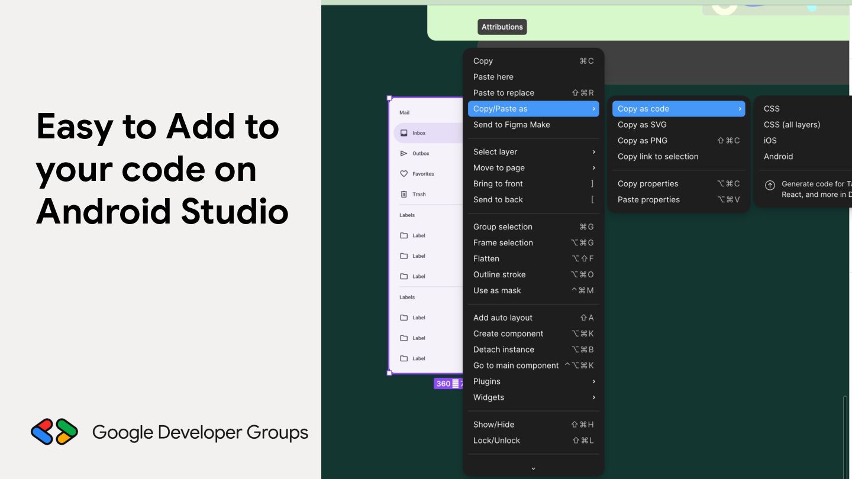Click the Favorites heart icon
This screenshot has height=479, width=852.
tap(404, 174)
